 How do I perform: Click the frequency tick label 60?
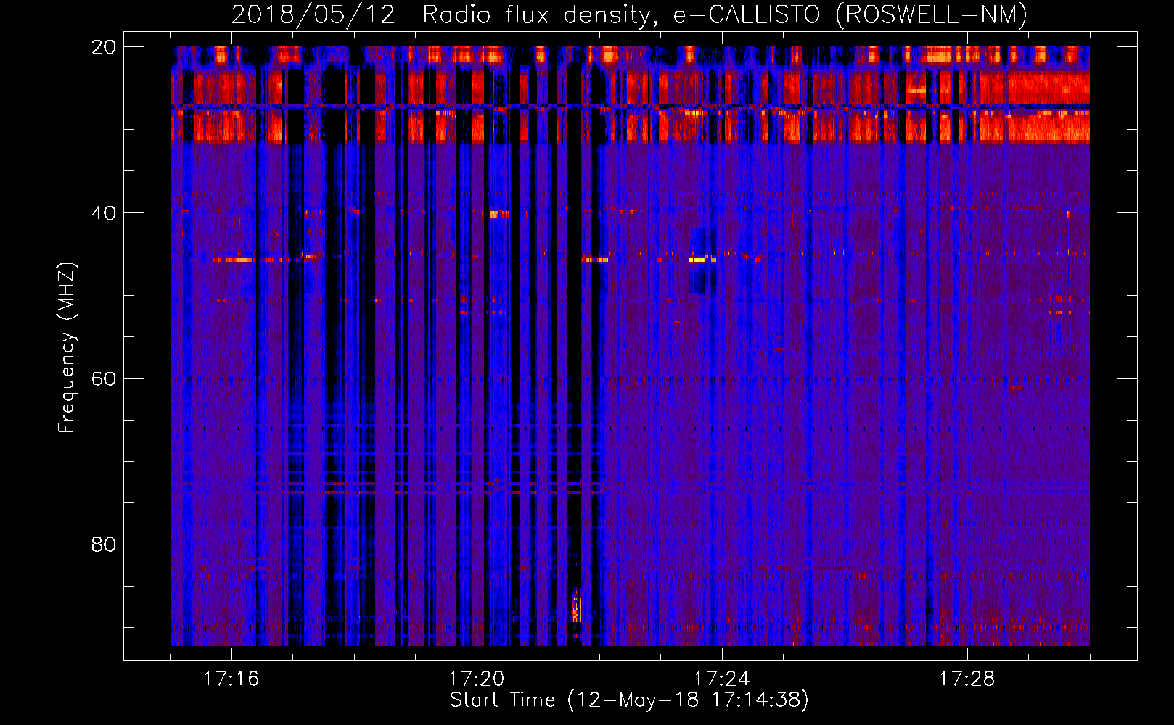click(104, 379)
